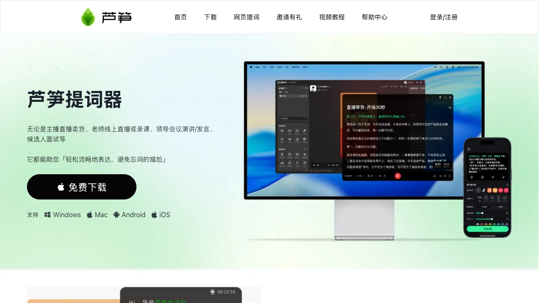539x303 pixels.
Task: Select 邀请有礼 in the navigation bar
Action: (289, 17)
